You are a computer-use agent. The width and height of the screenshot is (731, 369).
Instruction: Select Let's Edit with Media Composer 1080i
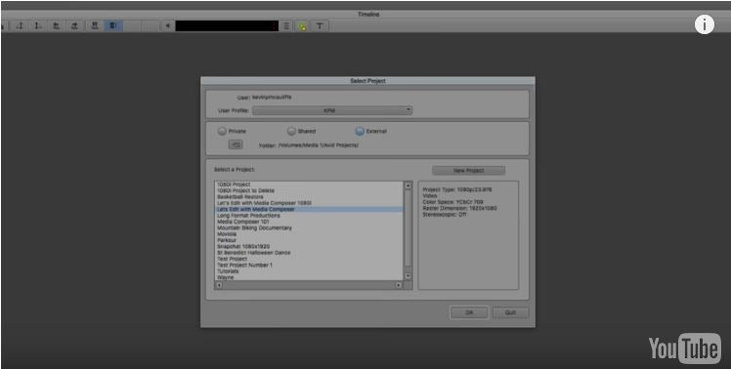pyautogui.click(x=264, y=203)
